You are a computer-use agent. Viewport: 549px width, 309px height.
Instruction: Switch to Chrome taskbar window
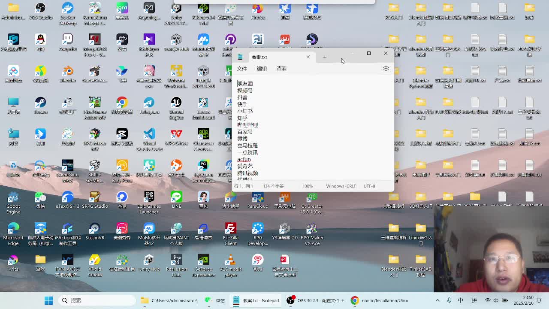pyautogui.click(x=379, y=300)
